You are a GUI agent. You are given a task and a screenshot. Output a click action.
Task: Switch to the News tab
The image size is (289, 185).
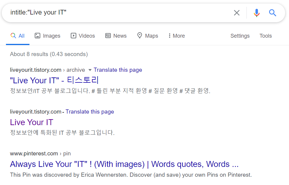point(116,36)
